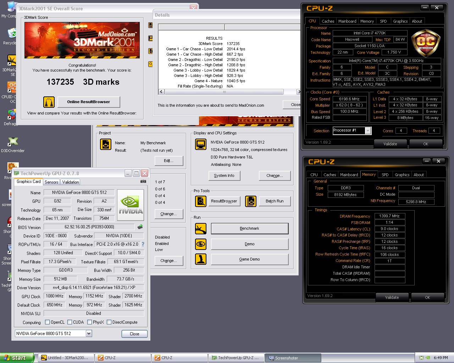The width and height of the screenshot is (454, 363).
Task: Click the Batch Run button
Action: (x=275, y=201)
